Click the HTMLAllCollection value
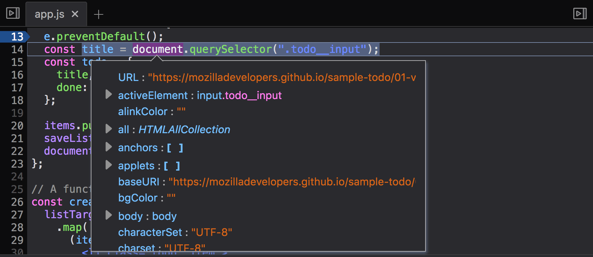 [x=184, y=130]
